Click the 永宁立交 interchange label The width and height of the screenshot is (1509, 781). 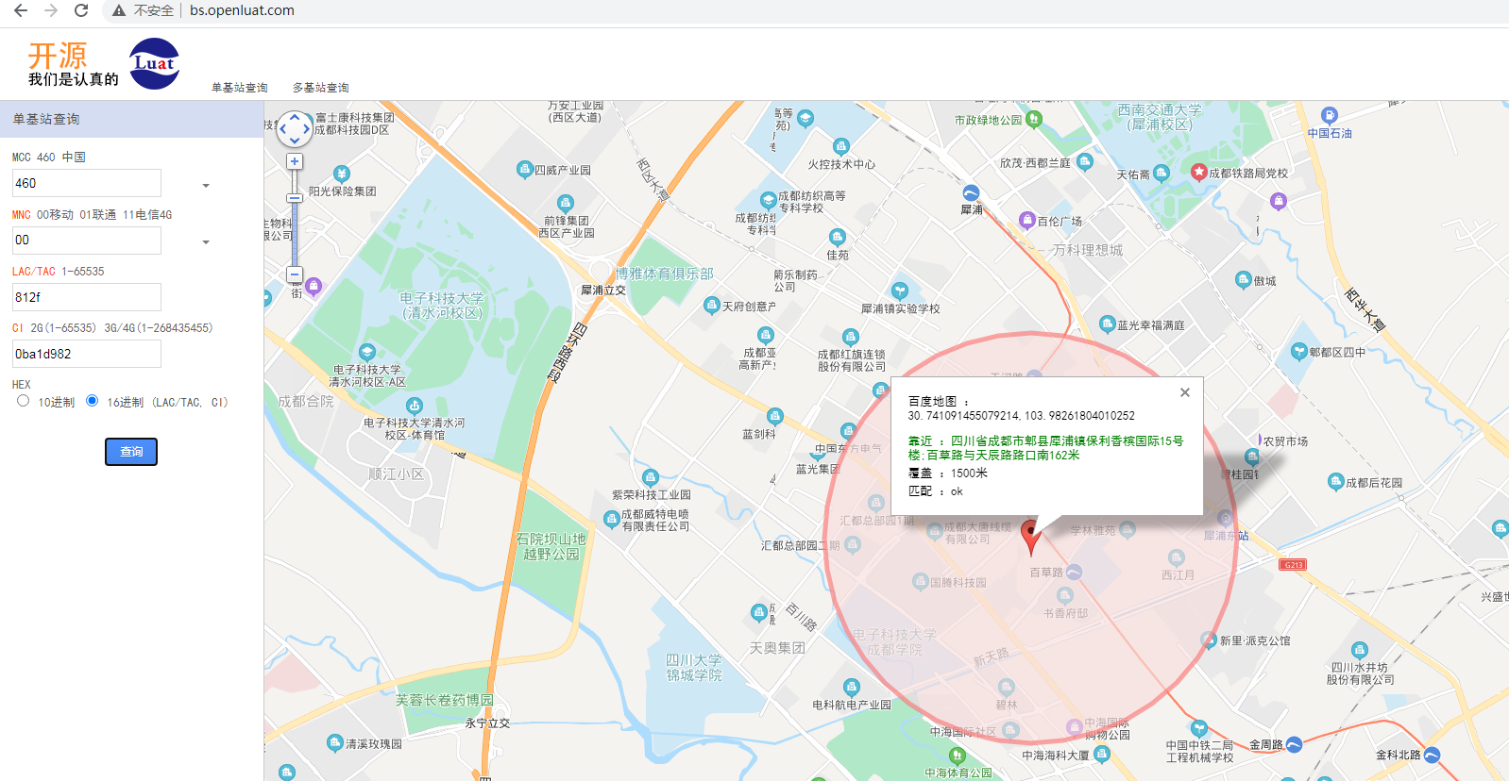[487, 723]
